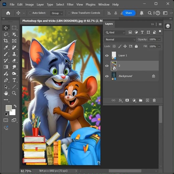The height and width of the screenshot is (174, 174).
Task: Click the Home icon in options bar
Action: pyautogui.click(x=8, y=13)
